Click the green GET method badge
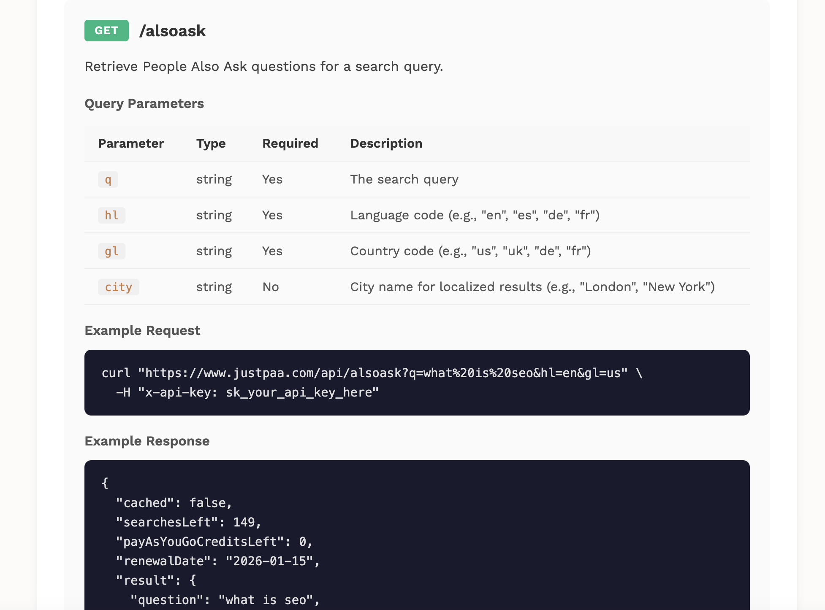The width and height of the screenshot is (825, 610). [x=106, y=30]
